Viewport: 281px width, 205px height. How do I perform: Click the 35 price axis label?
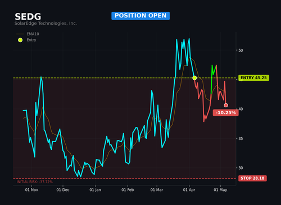tap(241, 139)
